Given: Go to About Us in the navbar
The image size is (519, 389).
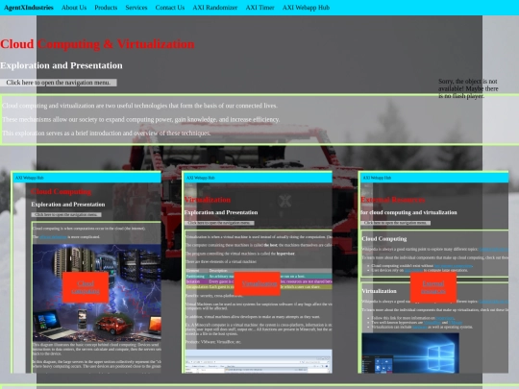Looking at the screenshot, I should point(74,8).
